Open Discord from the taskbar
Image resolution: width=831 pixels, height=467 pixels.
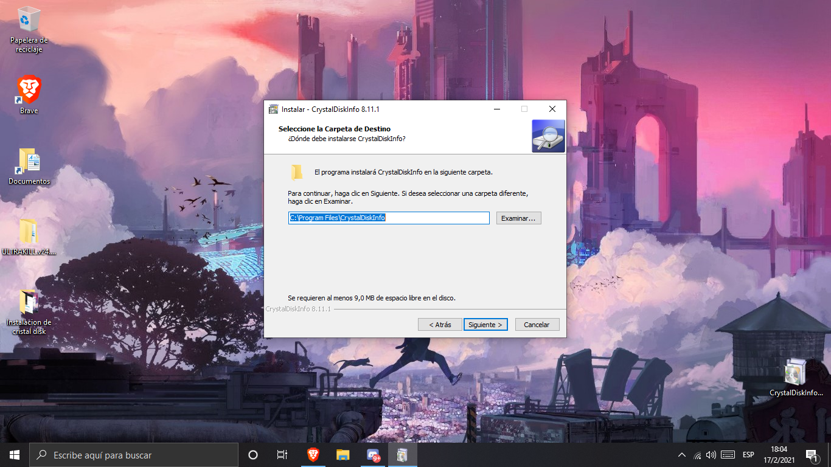click(373, 455)
